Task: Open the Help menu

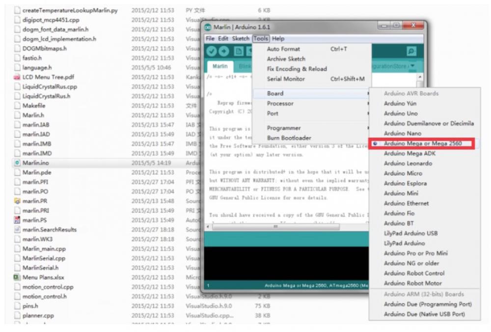Action: tap(278, 38)
